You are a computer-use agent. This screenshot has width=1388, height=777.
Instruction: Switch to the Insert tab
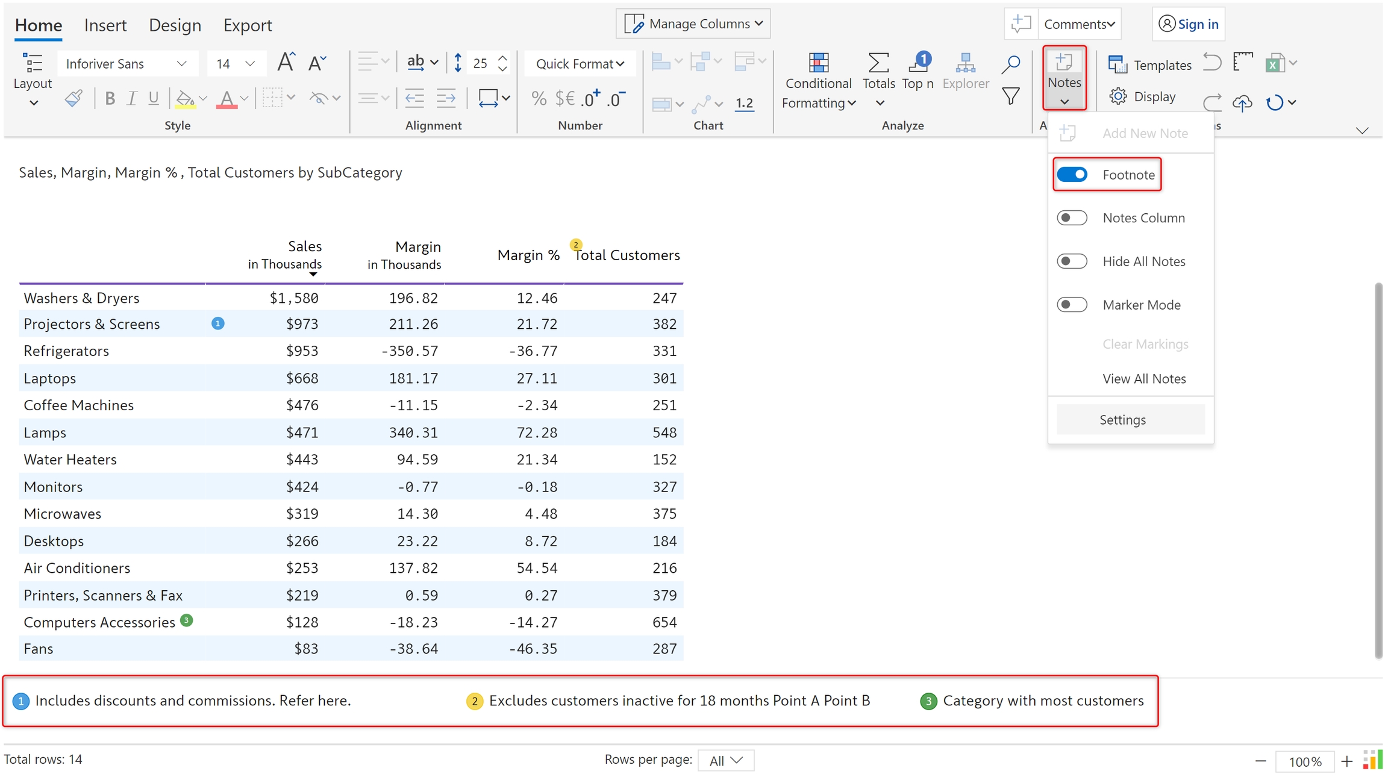(105, 25)
